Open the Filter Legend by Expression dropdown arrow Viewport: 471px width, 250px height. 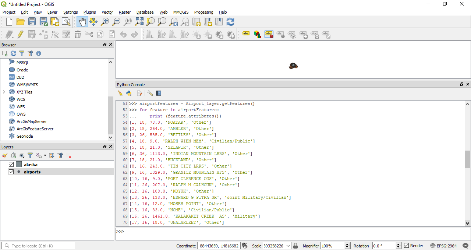pos(45,155)
